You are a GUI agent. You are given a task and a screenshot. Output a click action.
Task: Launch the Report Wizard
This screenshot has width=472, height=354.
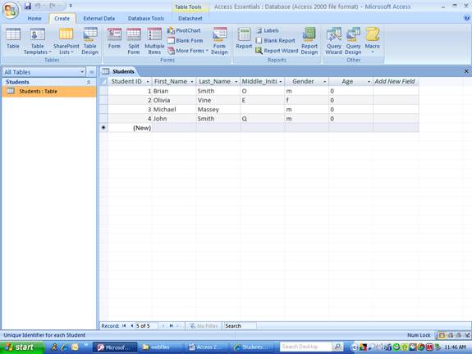tap(277, 51)
